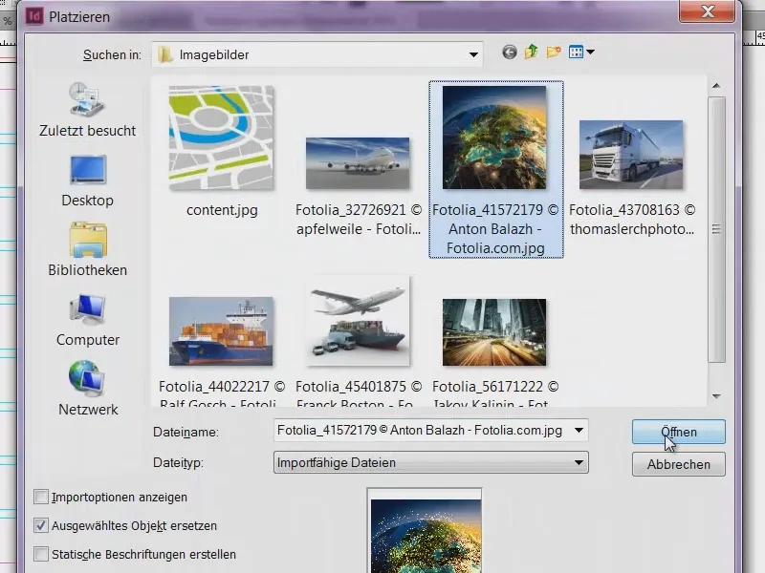The width and height of the screenshot is (765, 573).
Task: Open Zuletzt besucht location
Action: pos(87,110)
